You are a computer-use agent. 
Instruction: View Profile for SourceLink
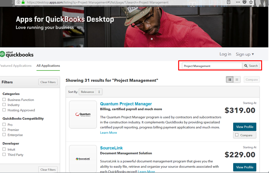click(x=245, y=167)
